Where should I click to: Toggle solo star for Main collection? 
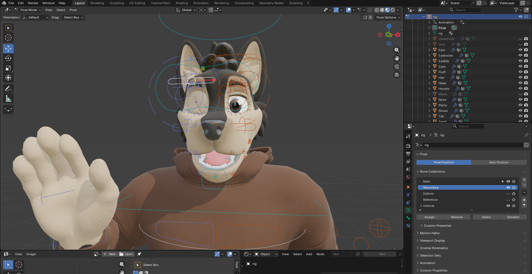514,181
